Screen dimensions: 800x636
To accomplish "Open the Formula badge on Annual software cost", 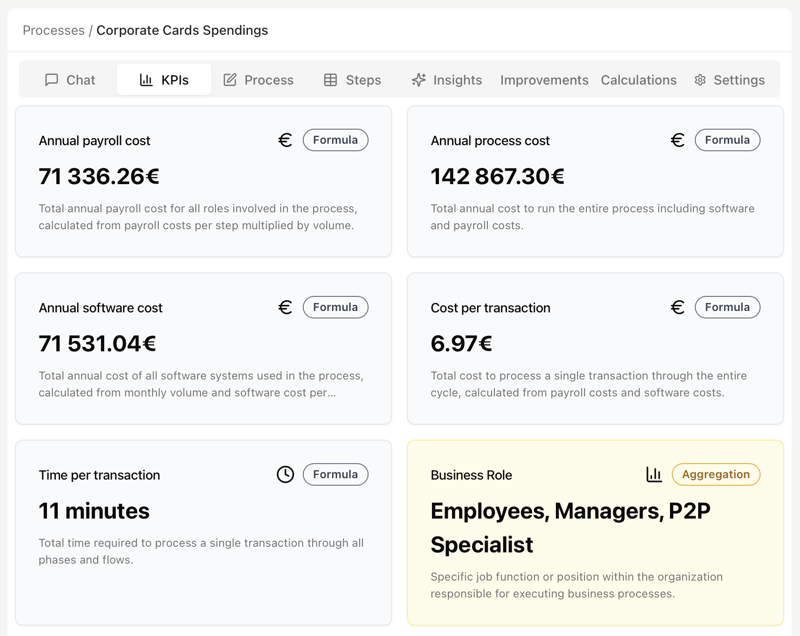I will point(335,307).
